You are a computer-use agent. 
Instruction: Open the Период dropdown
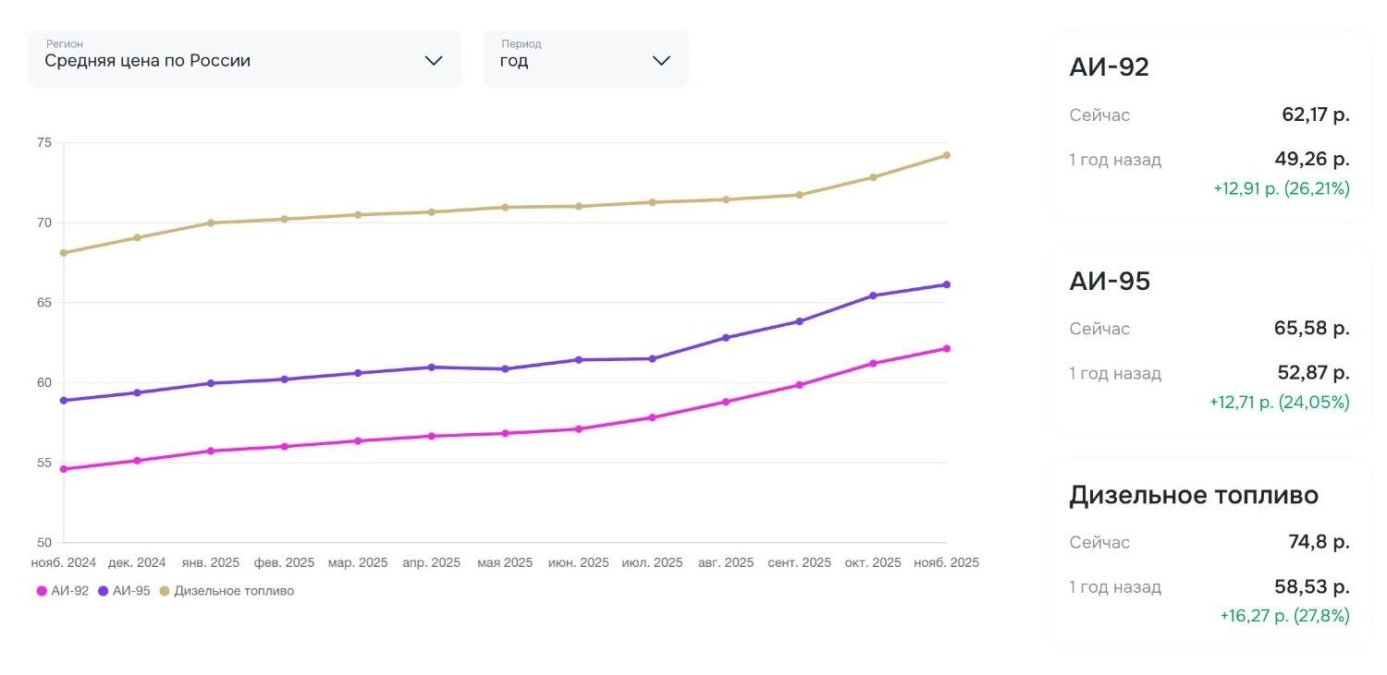click(585, 59)
